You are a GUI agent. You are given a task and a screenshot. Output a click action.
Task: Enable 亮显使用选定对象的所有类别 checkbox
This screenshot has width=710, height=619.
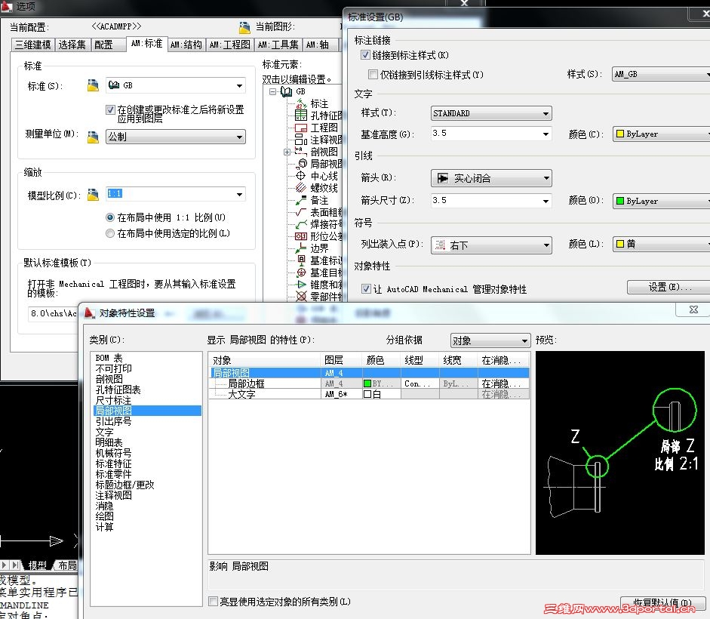[x=213, y=602]
